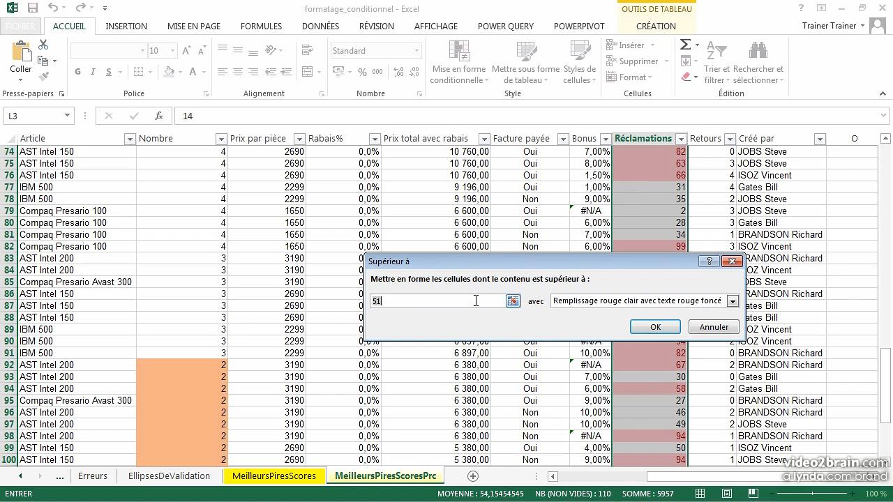This screenshot has height=502, width=893.
Task: Toggle bold formatting G button
Action: point(77,72)
